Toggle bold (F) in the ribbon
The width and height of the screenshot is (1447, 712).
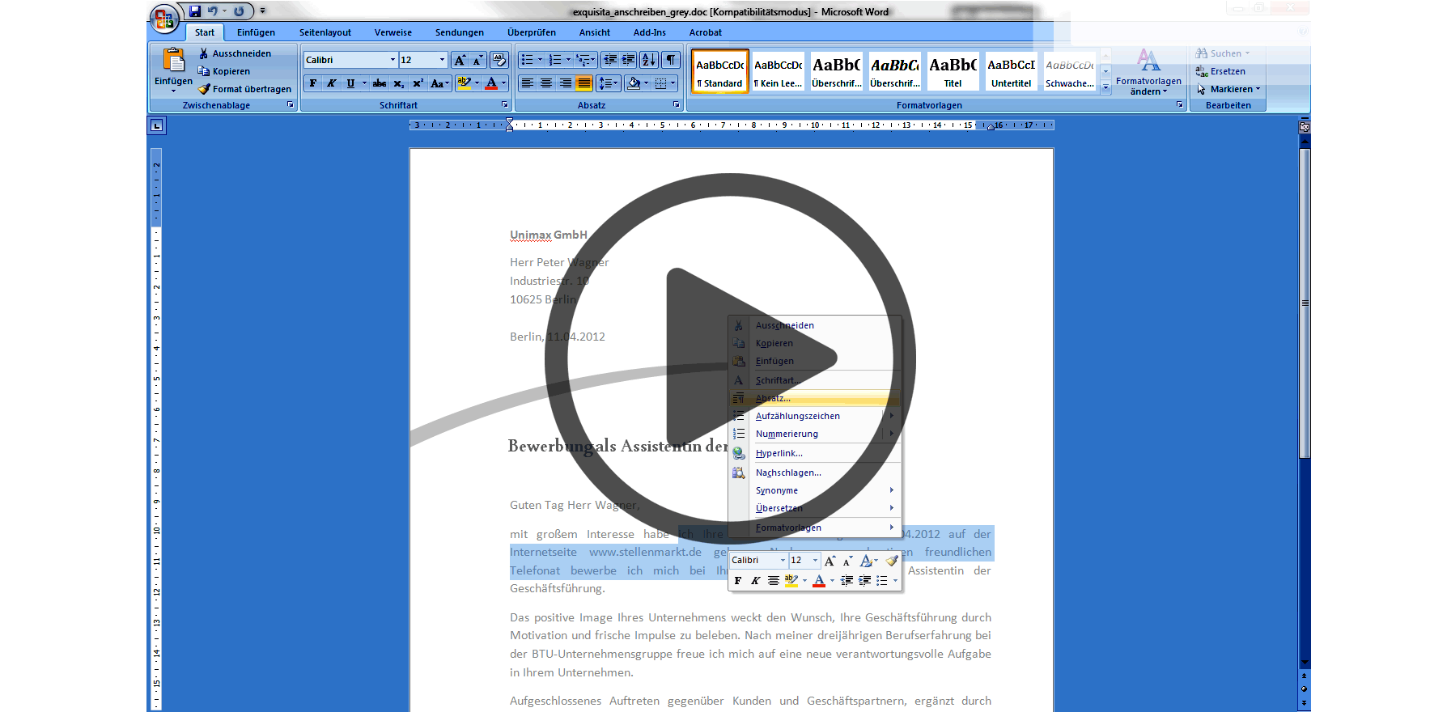coord(313,83)
